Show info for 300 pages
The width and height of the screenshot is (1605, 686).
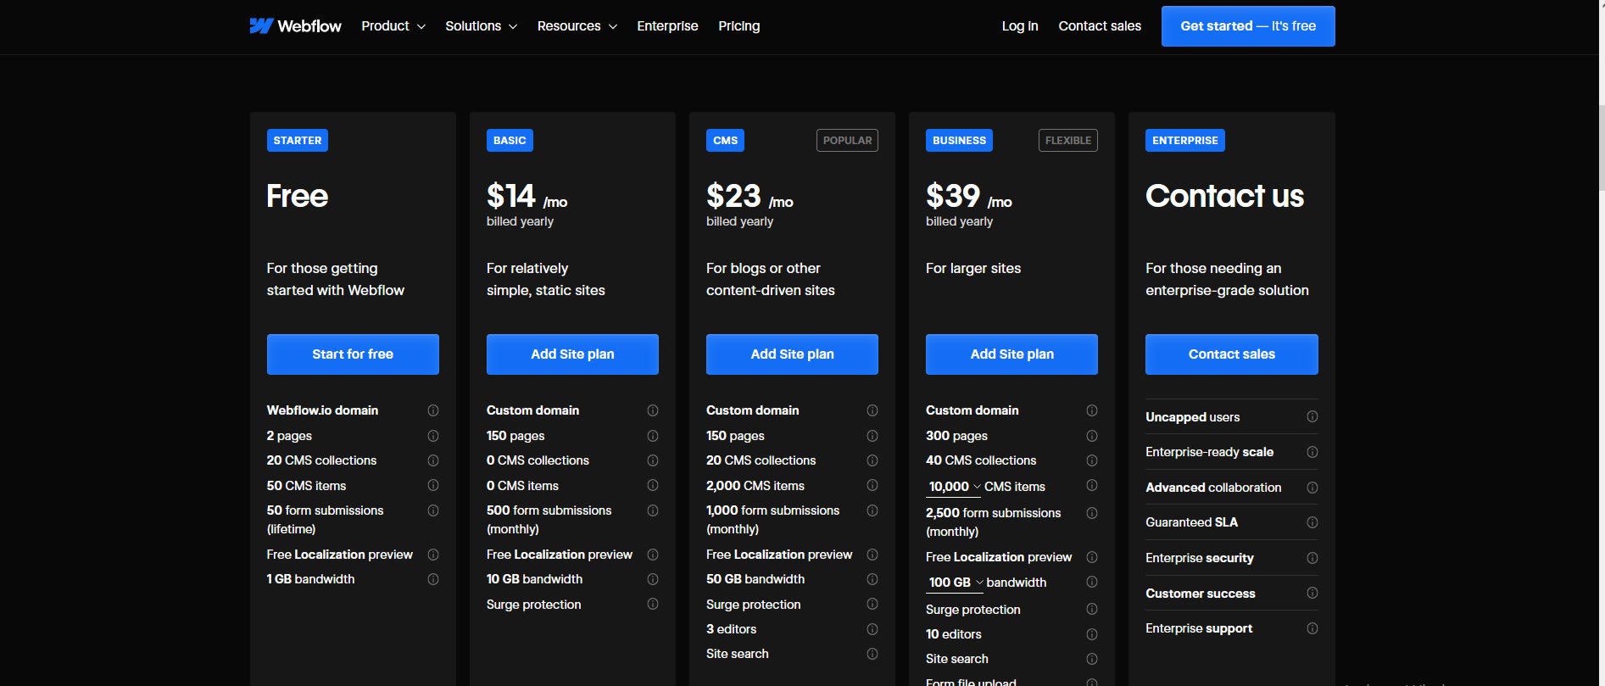pos(1092,436)
